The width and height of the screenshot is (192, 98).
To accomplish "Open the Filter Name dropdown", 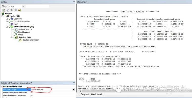I will (x=23, y=6).
